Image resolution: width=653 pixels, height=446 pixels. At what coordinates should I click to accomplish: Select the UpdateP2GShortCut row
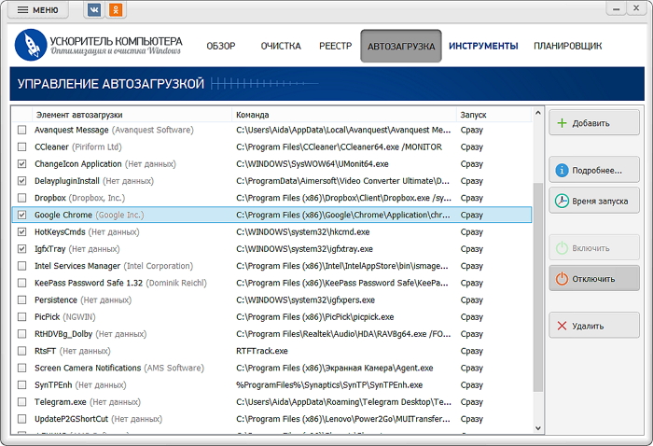271,419
